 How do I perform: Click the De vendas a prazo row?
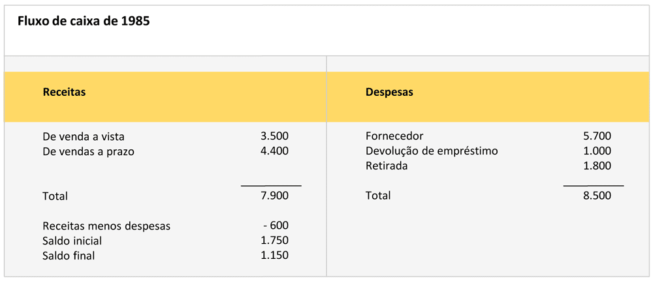[88, 151]
